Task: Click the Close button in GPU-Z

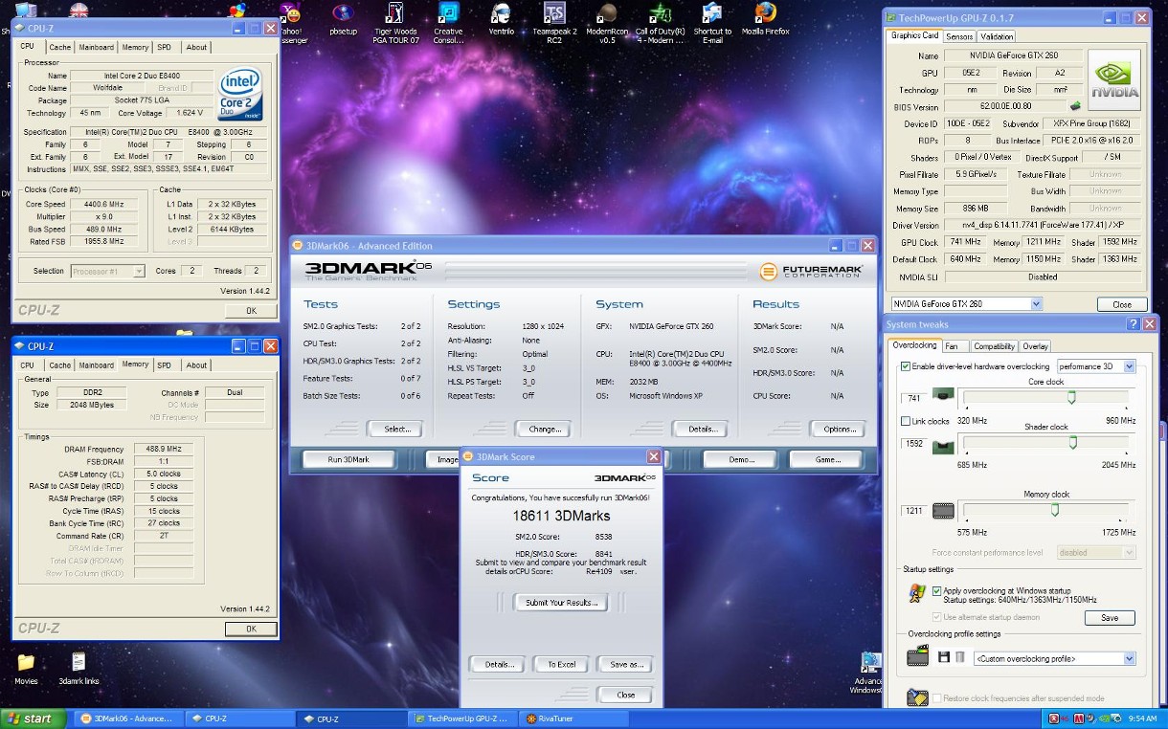Action: tap(1121, 304)
